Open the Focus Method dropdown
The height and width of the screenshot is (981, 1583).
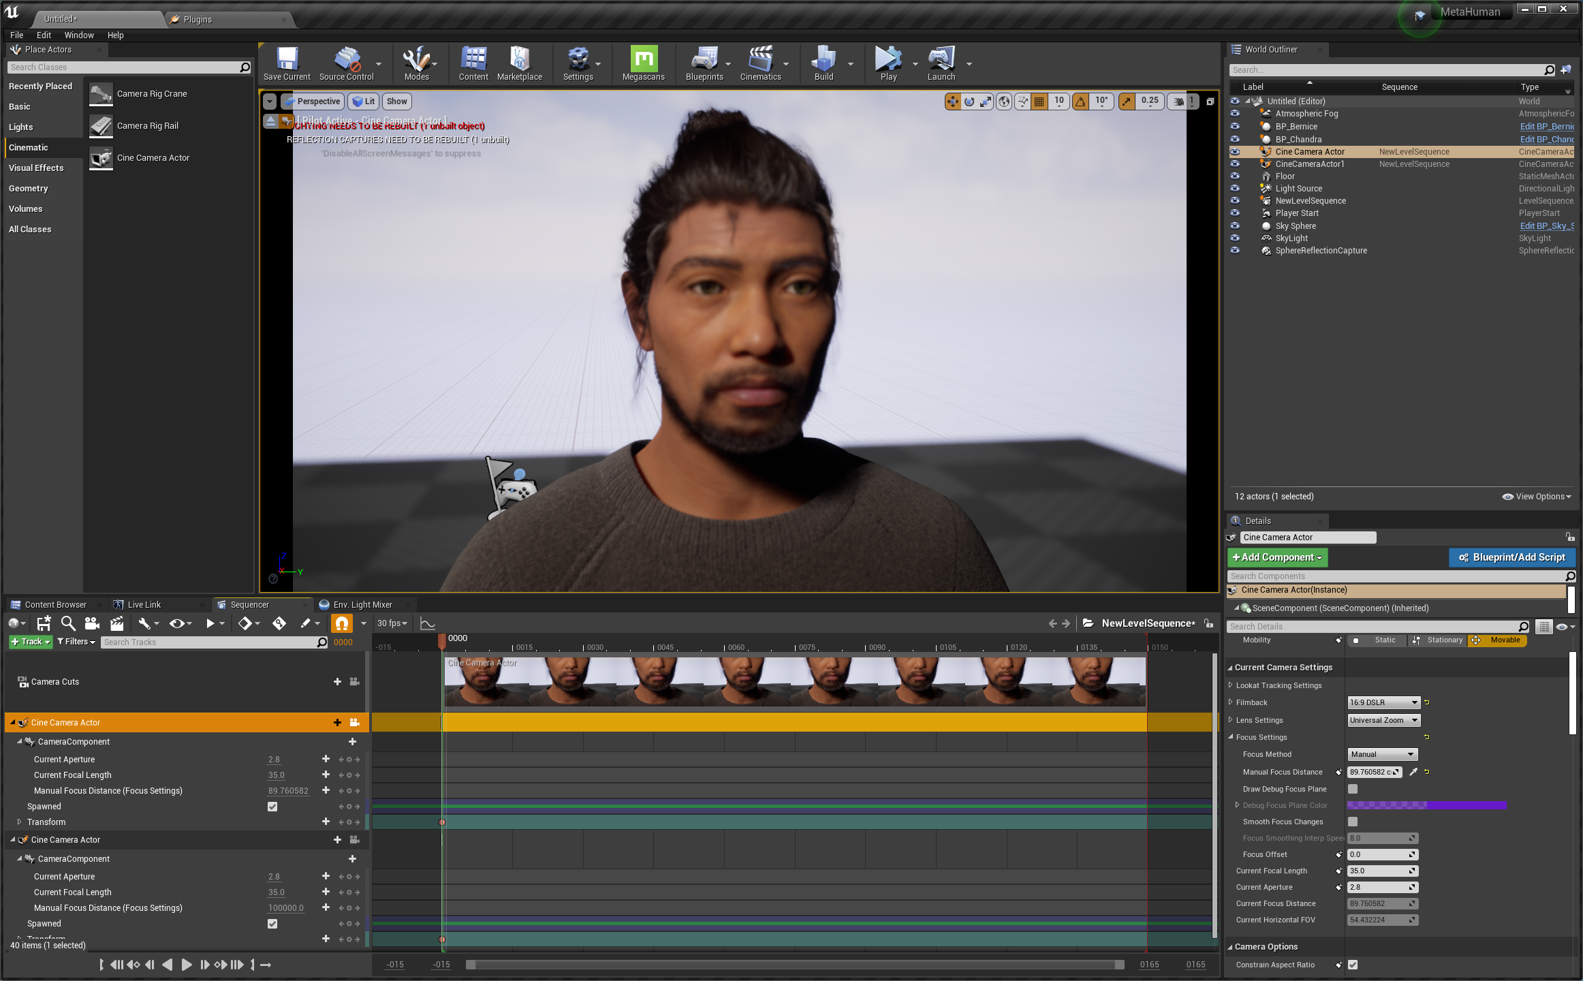(1382, 754)
